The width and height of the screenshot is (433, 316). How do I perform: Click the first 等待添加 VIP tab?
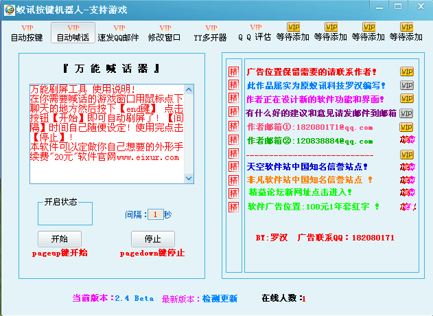(293, 32)
